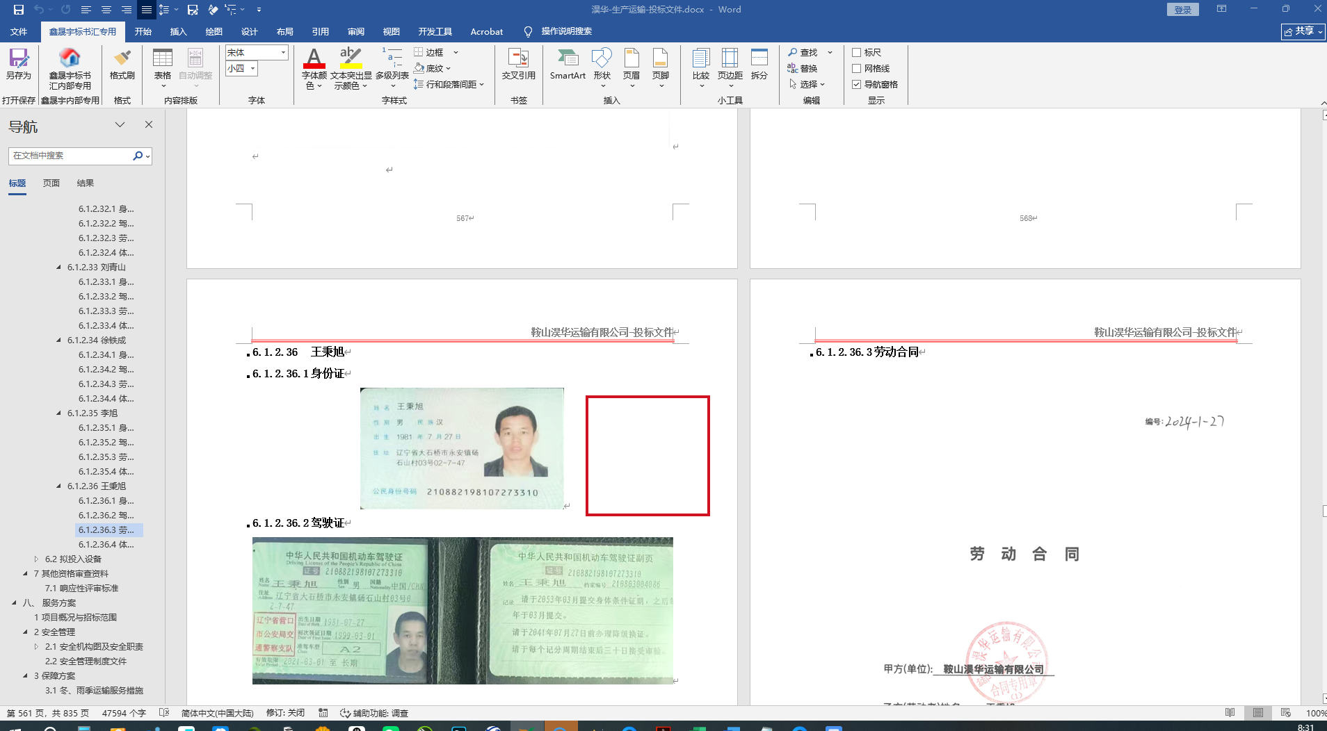This screenshot has height=731, width=1327.
Task: Collapse the 八、服务方案 heading node
Action: tap(14, 603)
